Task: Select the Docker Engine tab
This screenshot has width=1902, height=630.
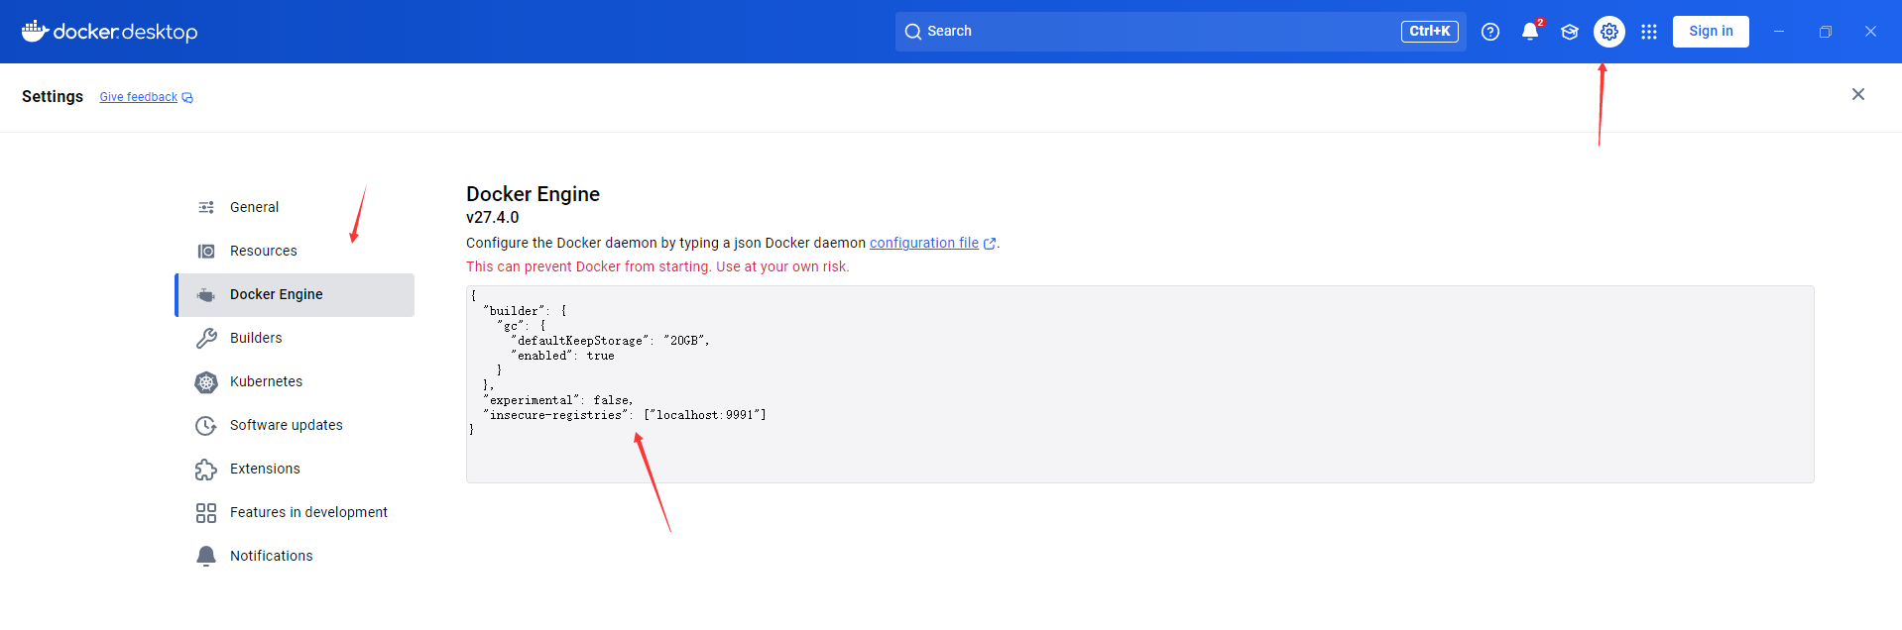Action: tap(295, 294)
